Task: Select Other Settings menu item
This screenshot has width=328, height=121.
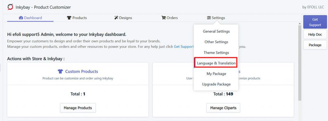Action: tap(216, 42)
